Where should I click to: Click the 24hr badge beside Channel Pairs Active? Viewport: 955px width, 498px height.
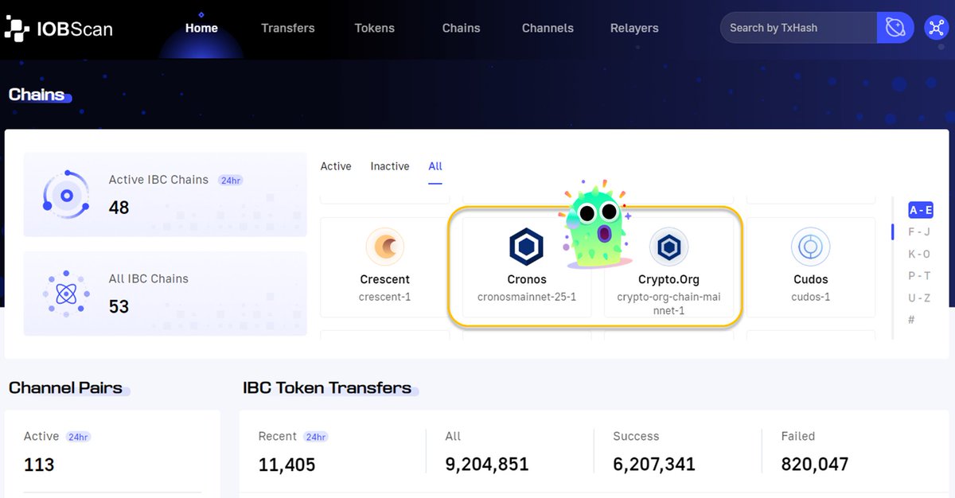click(78, 438)
